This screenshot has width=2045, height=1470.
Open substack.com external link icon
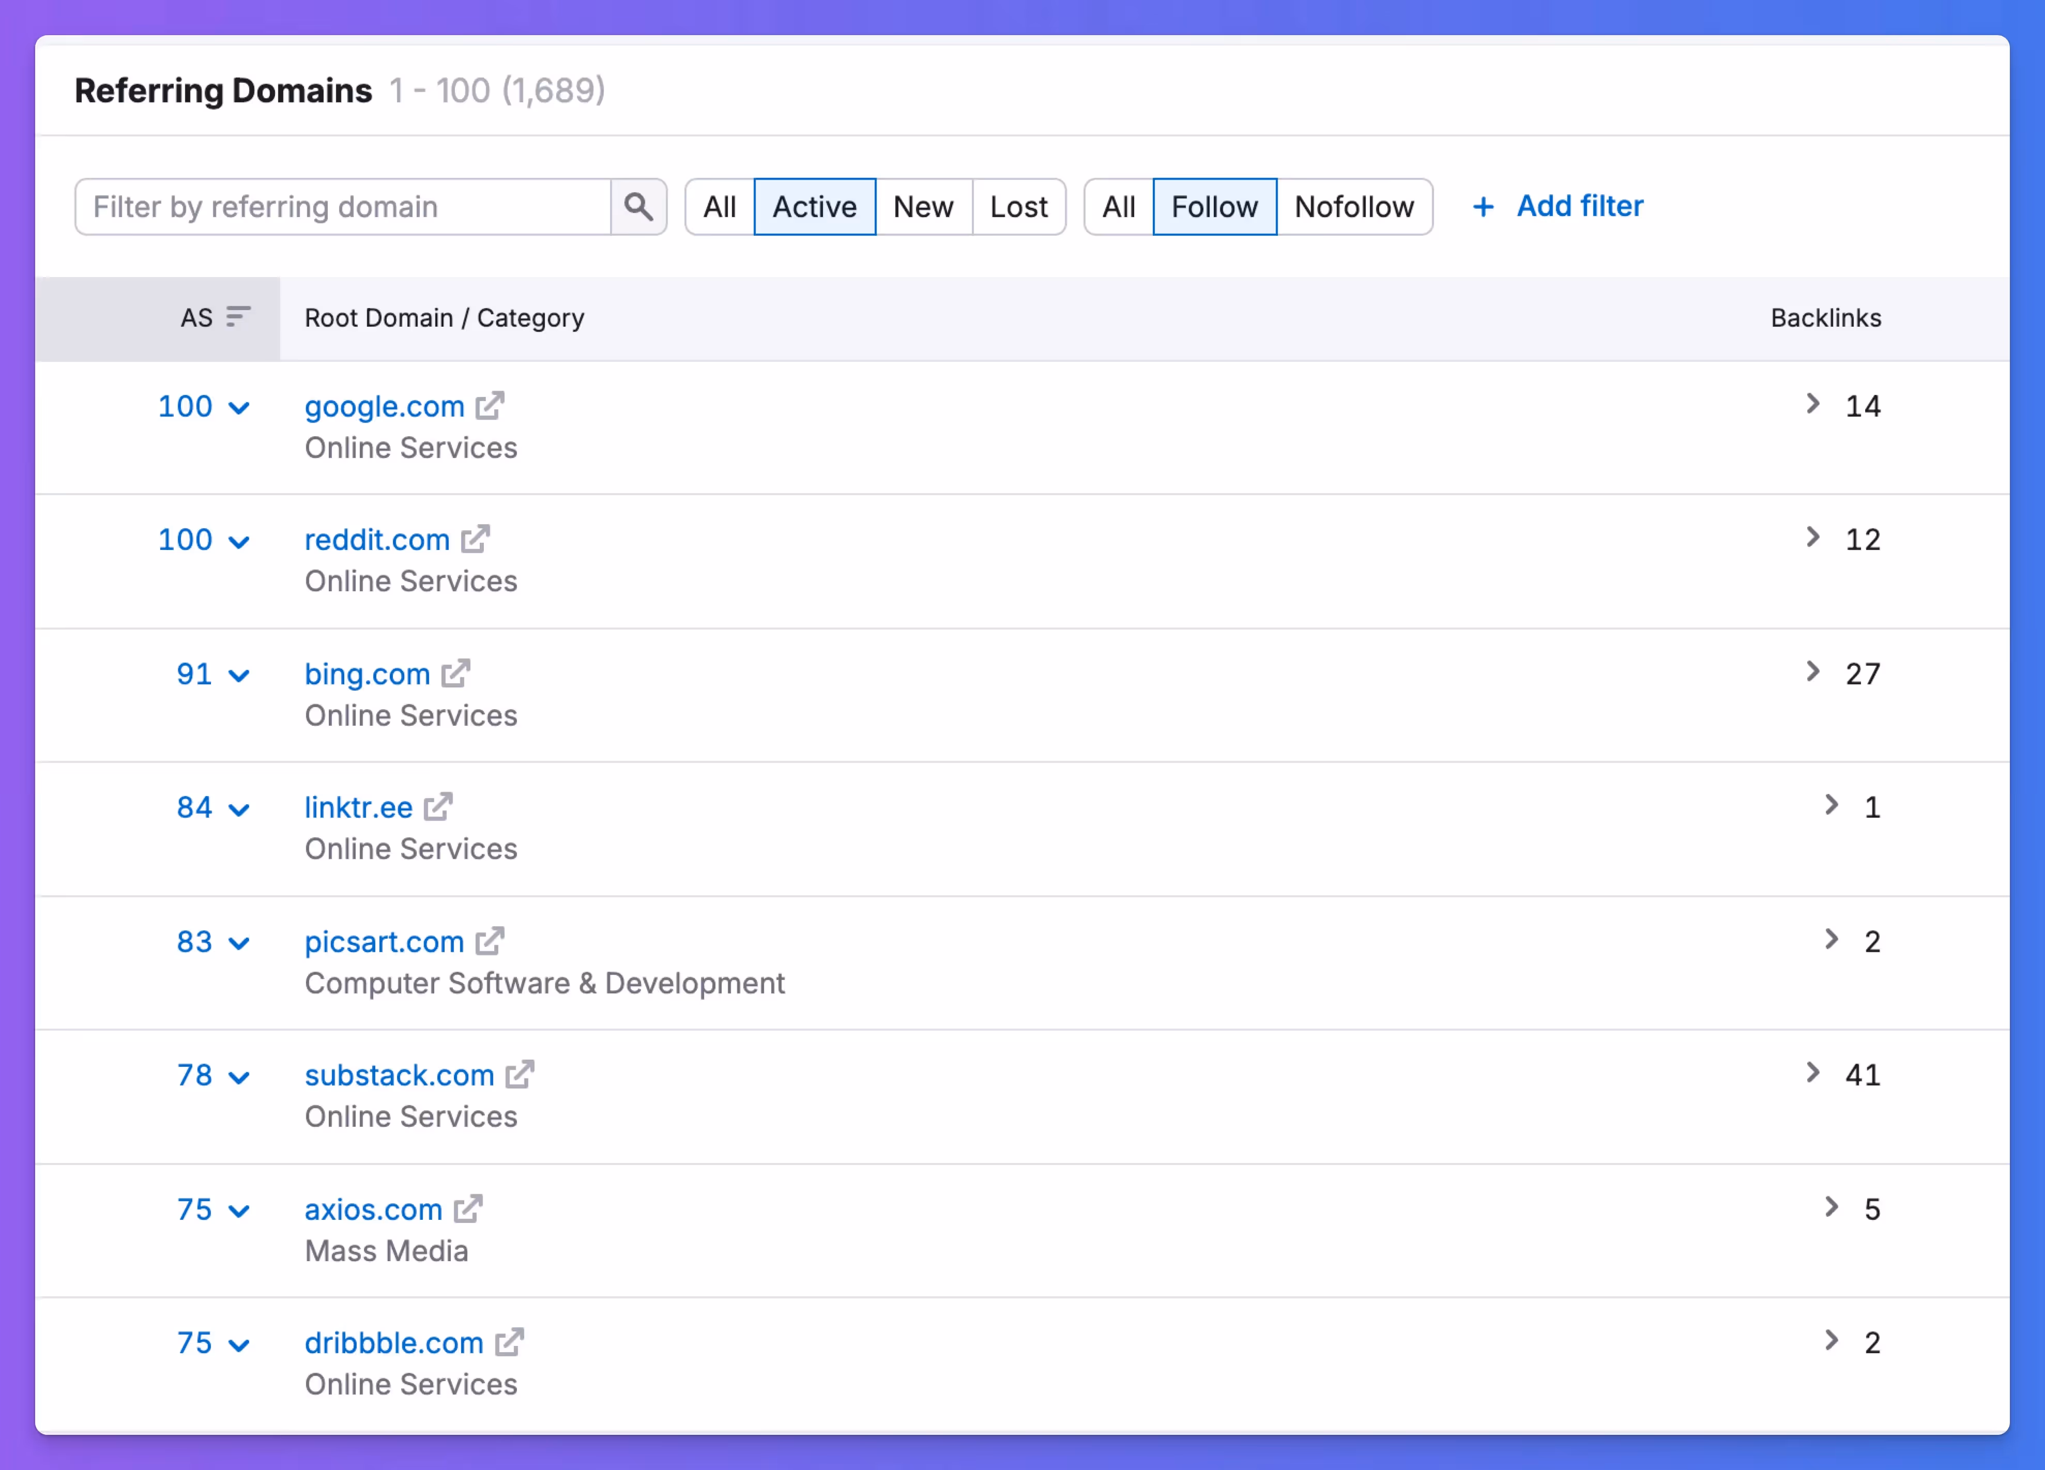pos(520,1075)
